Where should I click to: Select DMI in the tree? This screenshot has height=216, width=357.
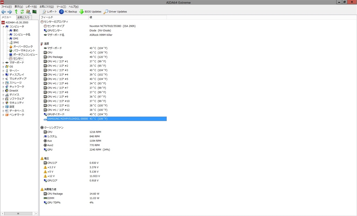click(16, 39)
